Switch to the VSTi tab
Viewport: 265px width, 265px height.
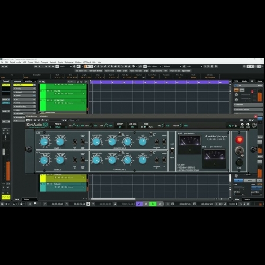pyautogui.click(x=236, y=81)
